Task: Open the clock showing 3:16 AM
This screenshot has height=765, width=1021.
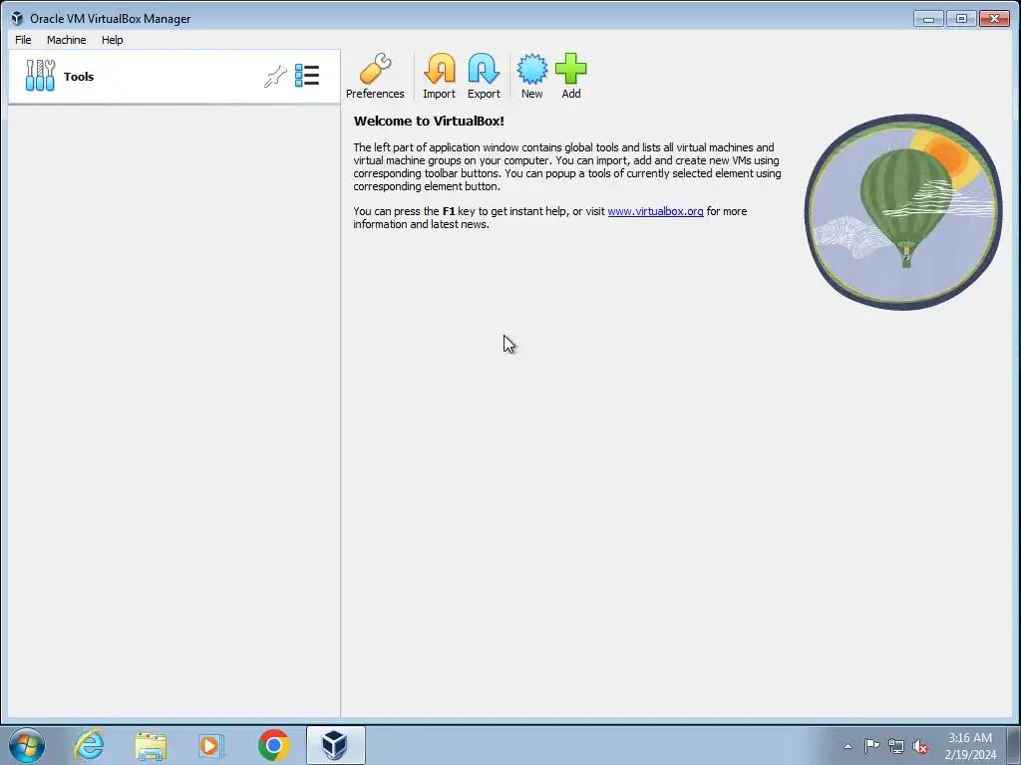Action: point(970,746)
